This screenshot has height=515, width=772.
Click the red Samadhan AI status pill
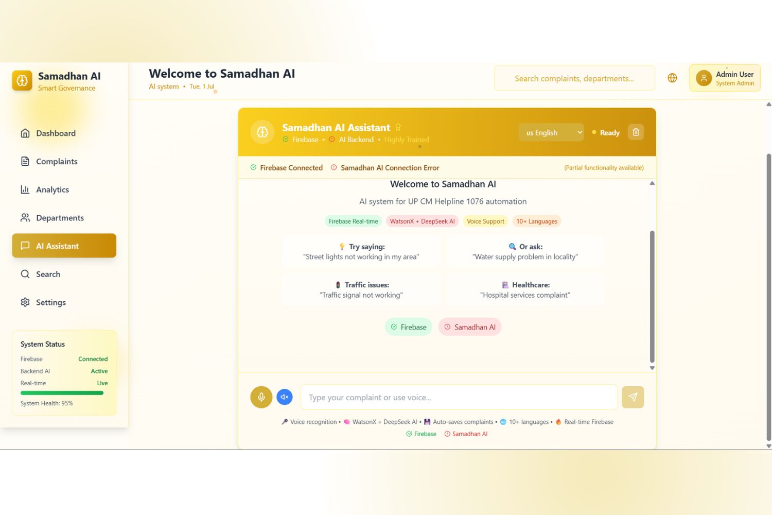click(470, 327)
